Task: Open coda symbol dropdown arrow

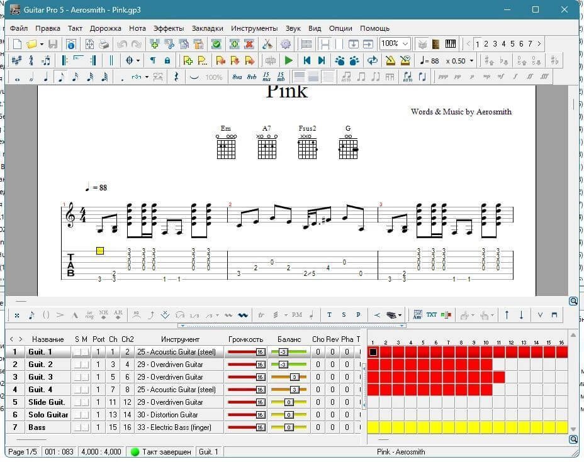Action: click(138, 60)
